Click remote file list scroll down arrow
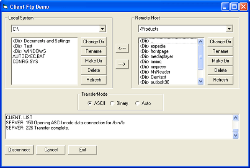Viewport: 250px width, 168px height. coord(201,81)
